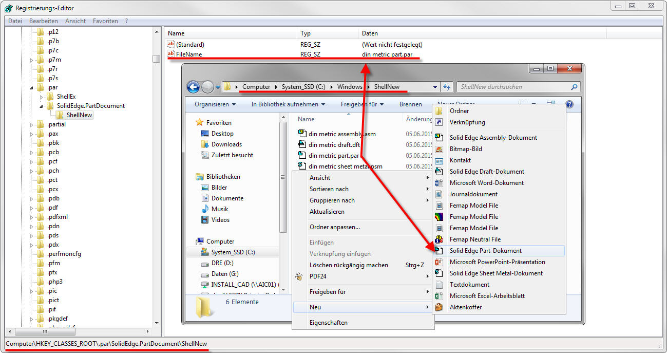Collapse the .par registry key
The width and height of the screenshot is (667, 353).
[31, 87]
